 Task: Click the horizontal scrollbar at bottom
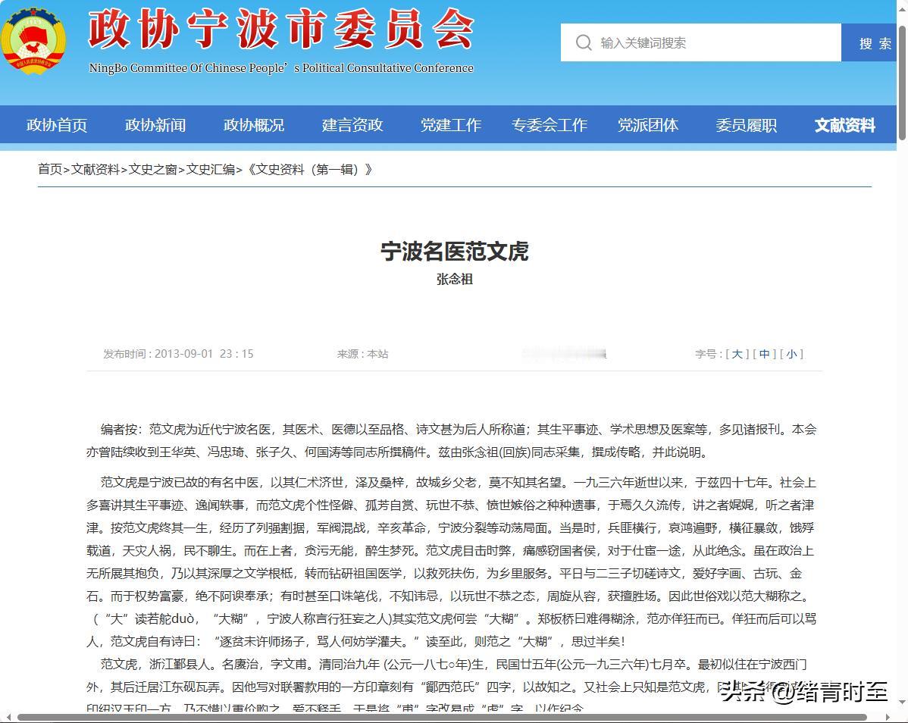coord(443,717)
